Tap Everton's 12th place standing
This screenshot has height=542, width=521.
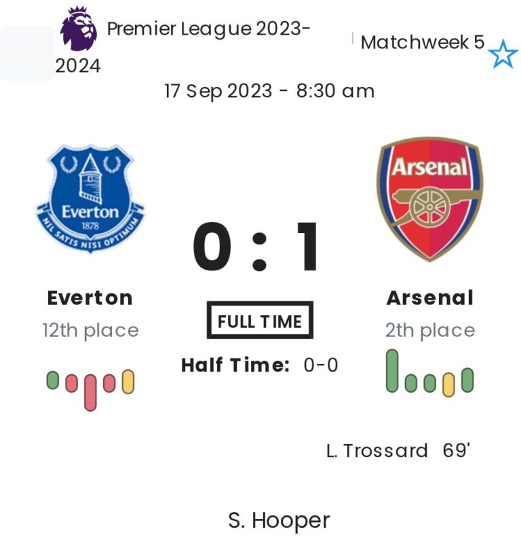(90, 330)
